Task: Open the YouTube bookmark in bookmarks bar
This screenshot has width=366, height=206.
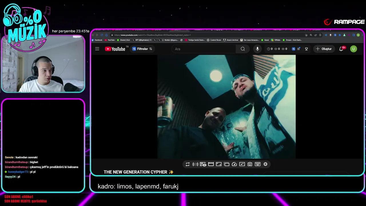Action: (110, 40)
